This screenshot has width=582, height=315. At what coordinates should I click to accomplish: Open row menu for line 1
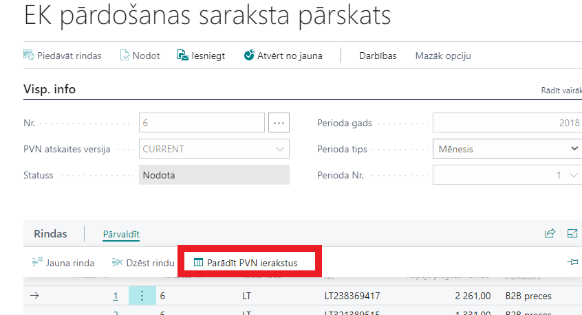[x=142, y=296]
